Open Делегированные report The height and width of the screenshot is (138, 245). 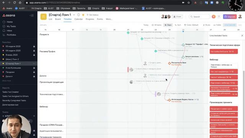point(10,105)
